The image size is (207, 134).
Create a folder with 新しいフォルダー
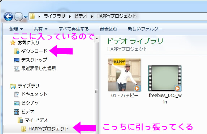(x=145, y=29)
